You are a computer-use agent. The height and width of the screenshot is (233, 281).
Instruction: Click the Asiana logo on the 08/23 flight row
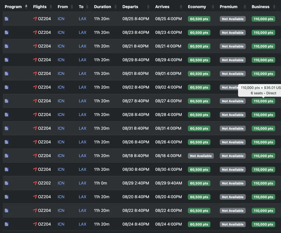pos(35,32)
